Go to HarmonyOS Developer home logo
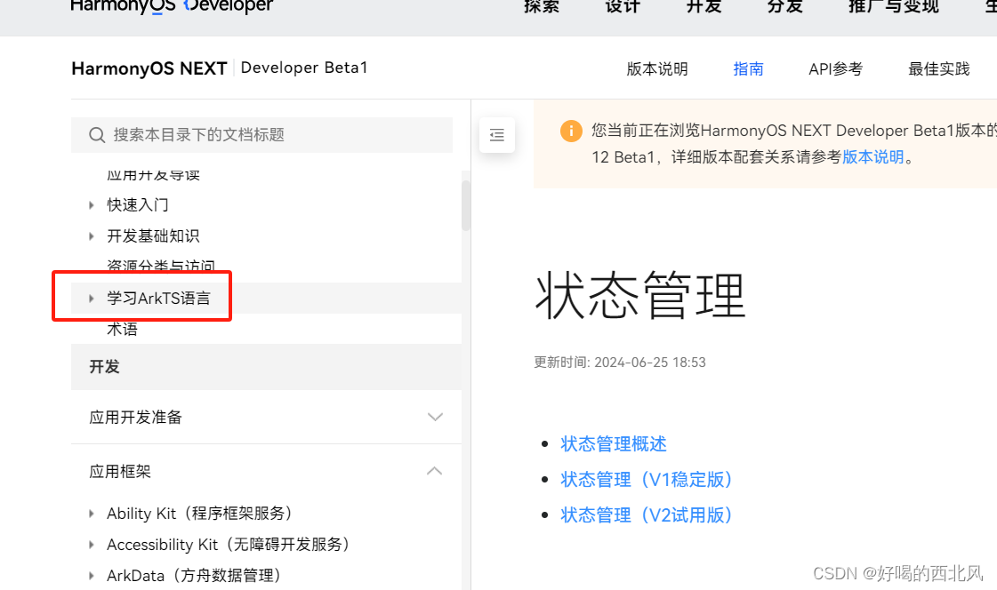 point(172,6)
